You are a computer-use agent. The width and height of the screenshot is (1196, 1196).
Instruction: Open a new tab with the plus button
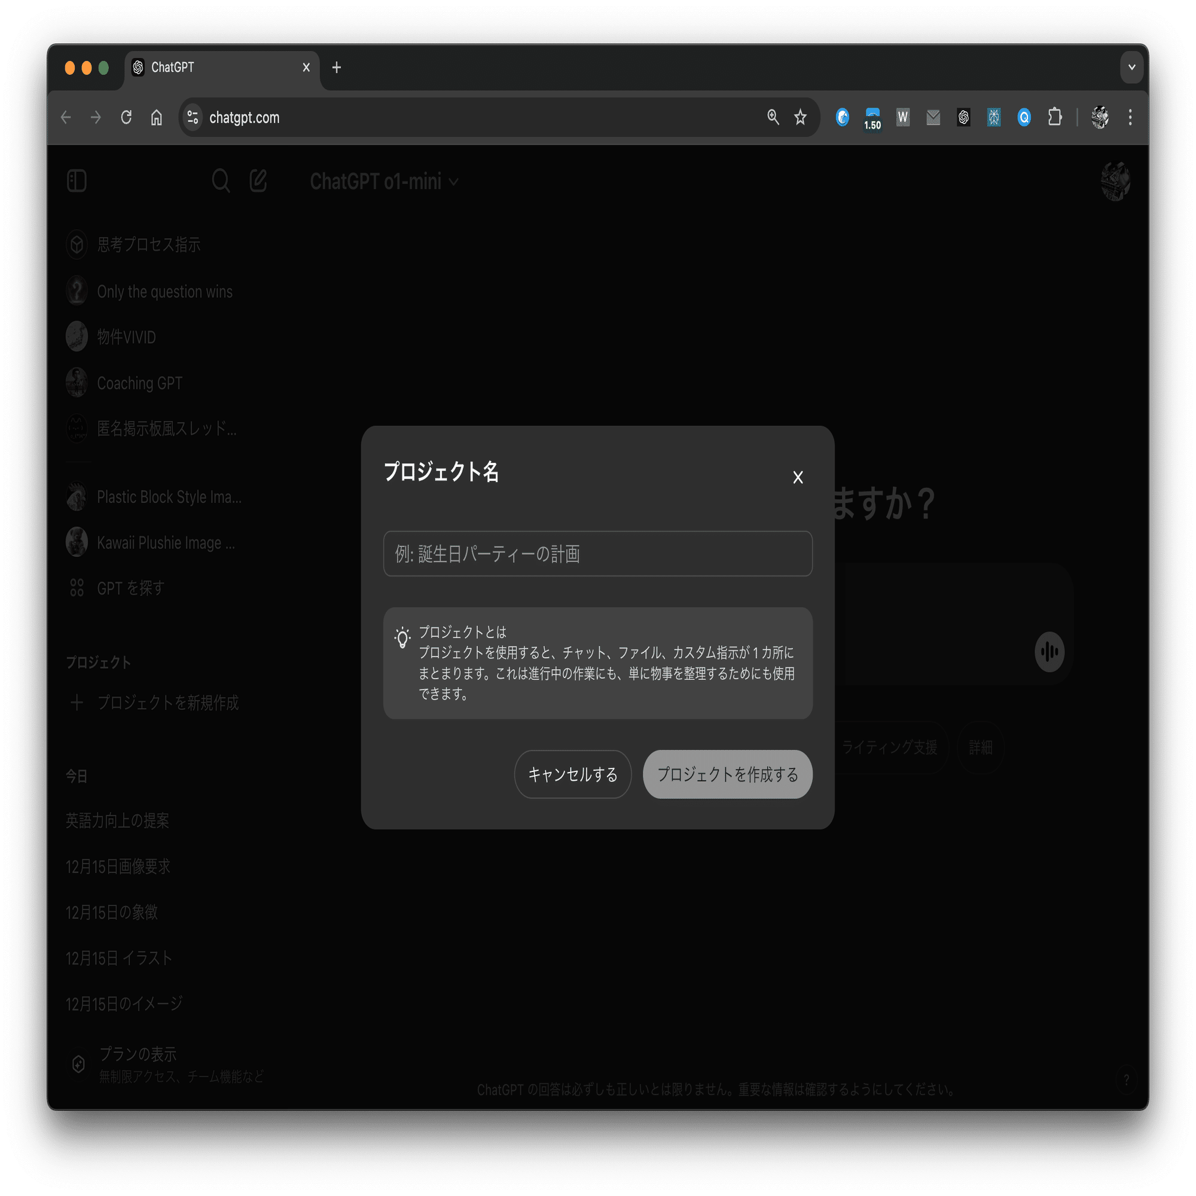(x=337, y=68)
